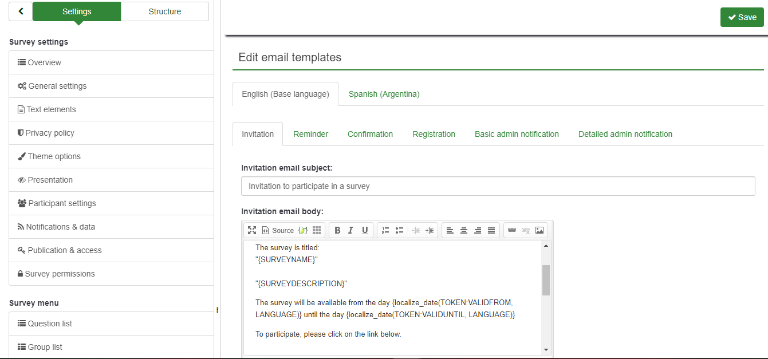768x359 pixels.
Task: Insert a bulleted list
Action: tap(399, 230)
